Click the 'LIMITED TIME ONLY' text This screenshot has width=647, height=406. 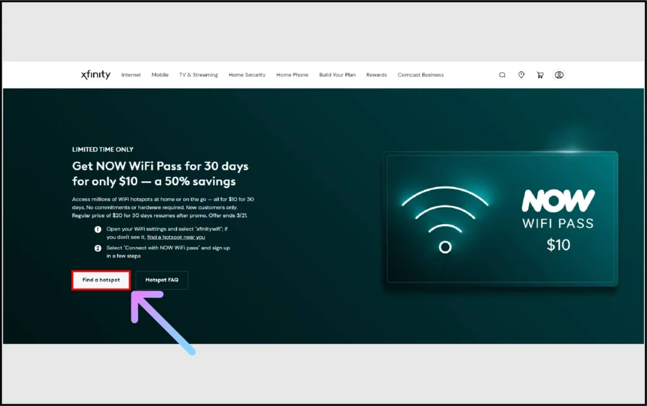(103, 150)
